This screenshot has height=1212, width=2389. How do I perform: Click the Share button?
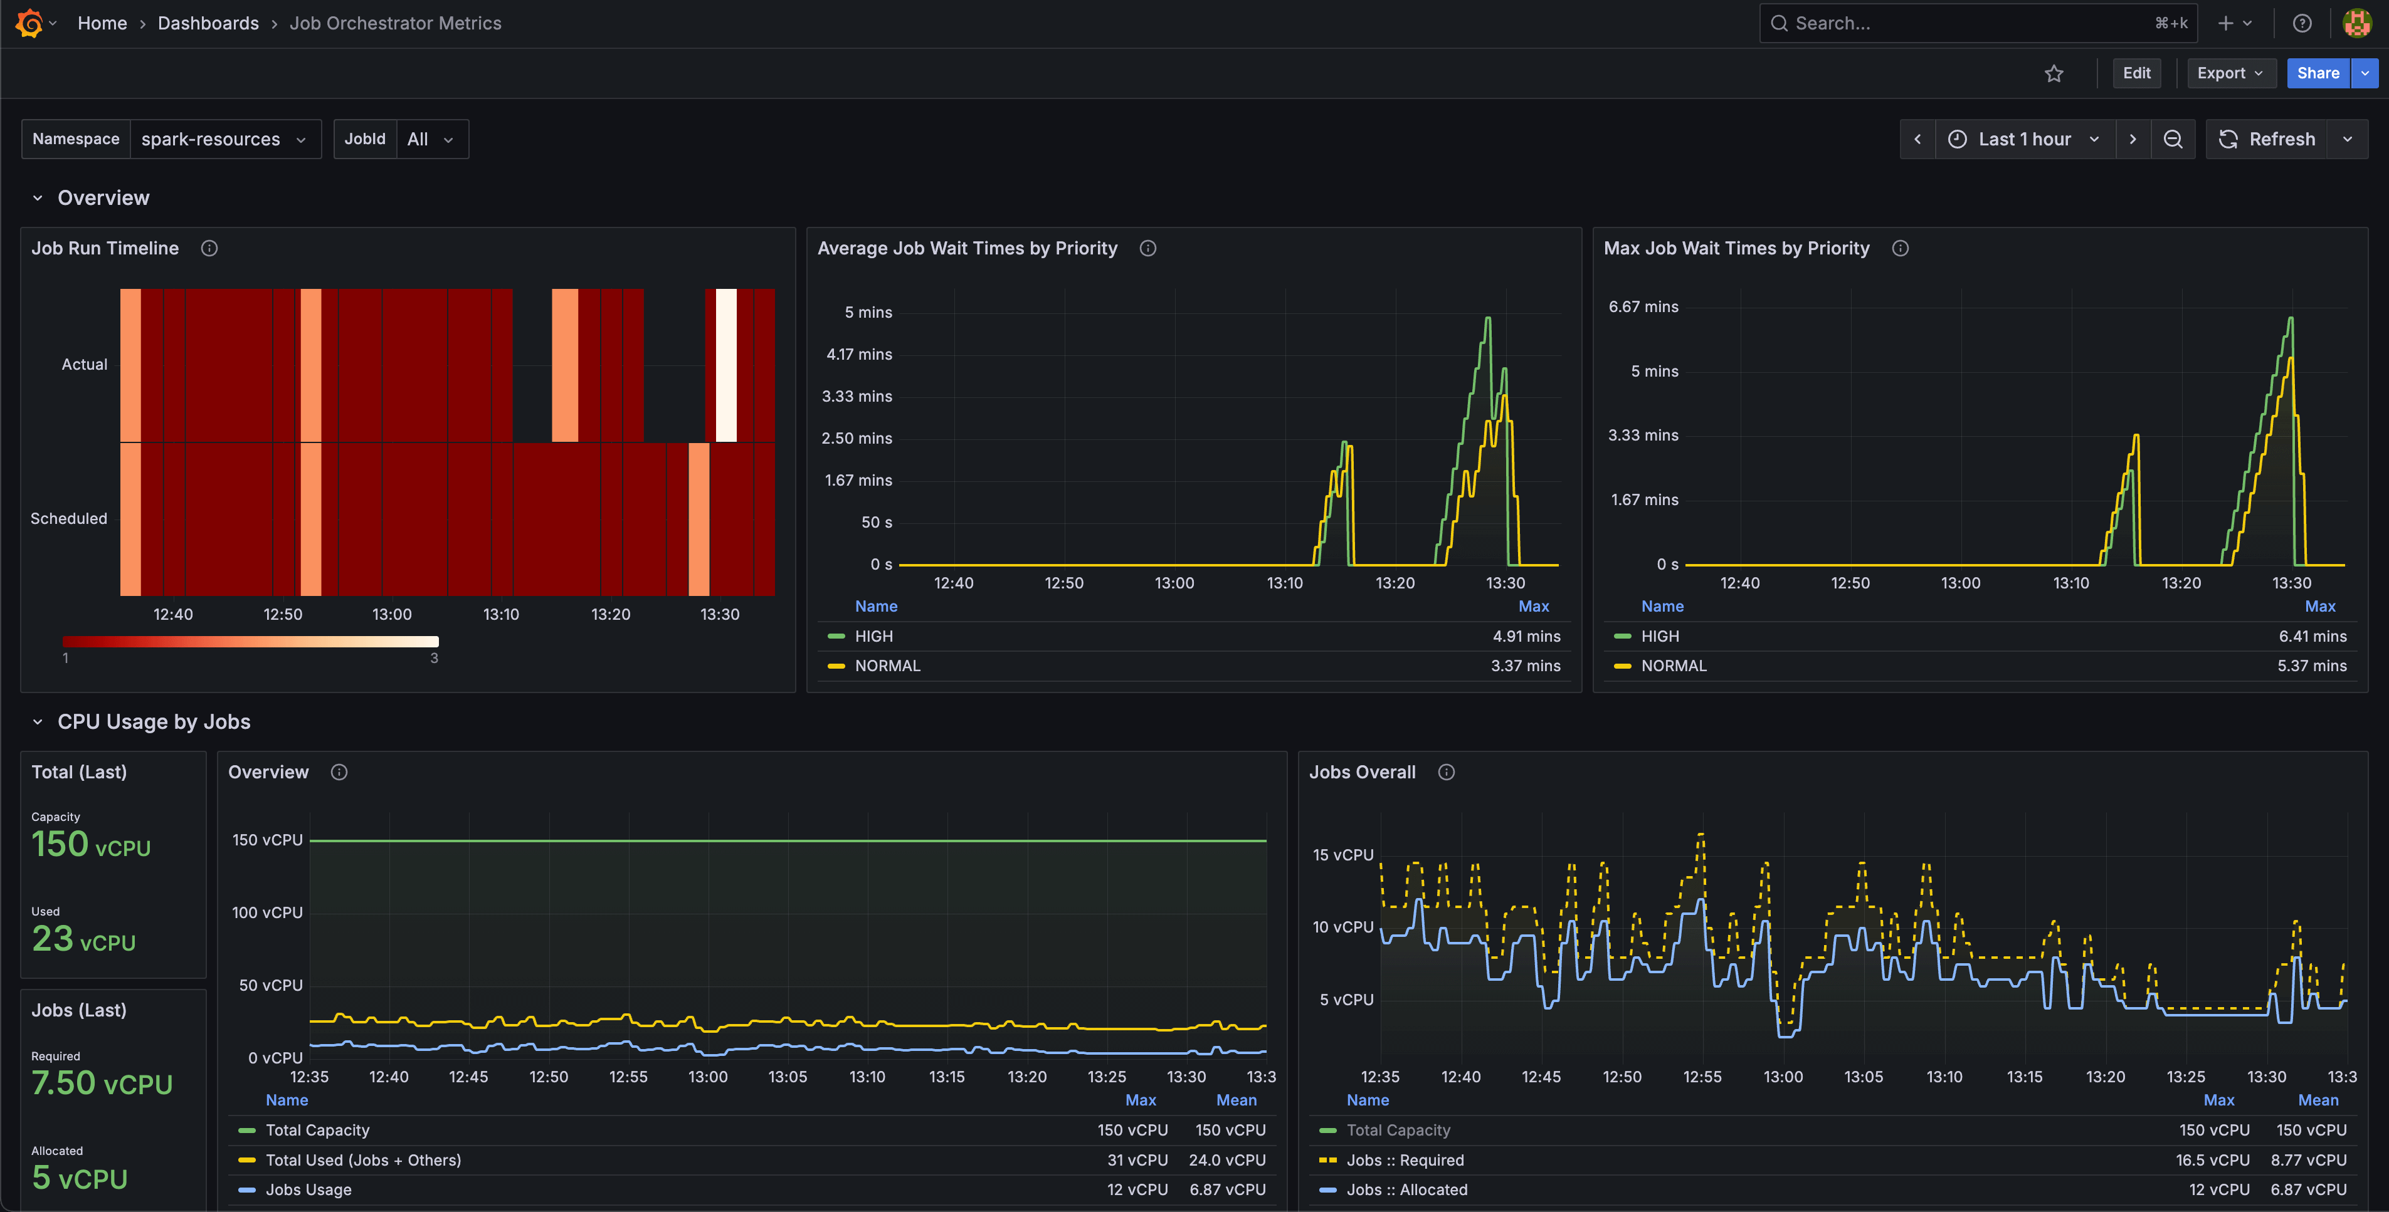tap(2318, 72)
